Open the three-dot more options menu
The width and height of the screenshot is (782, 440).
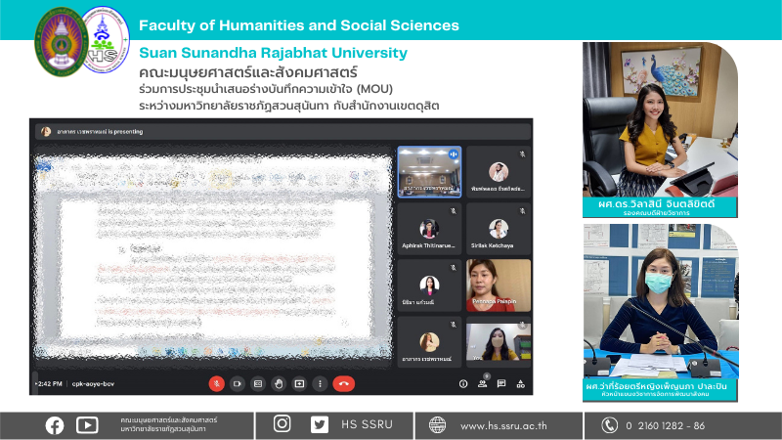coord(320,384)
